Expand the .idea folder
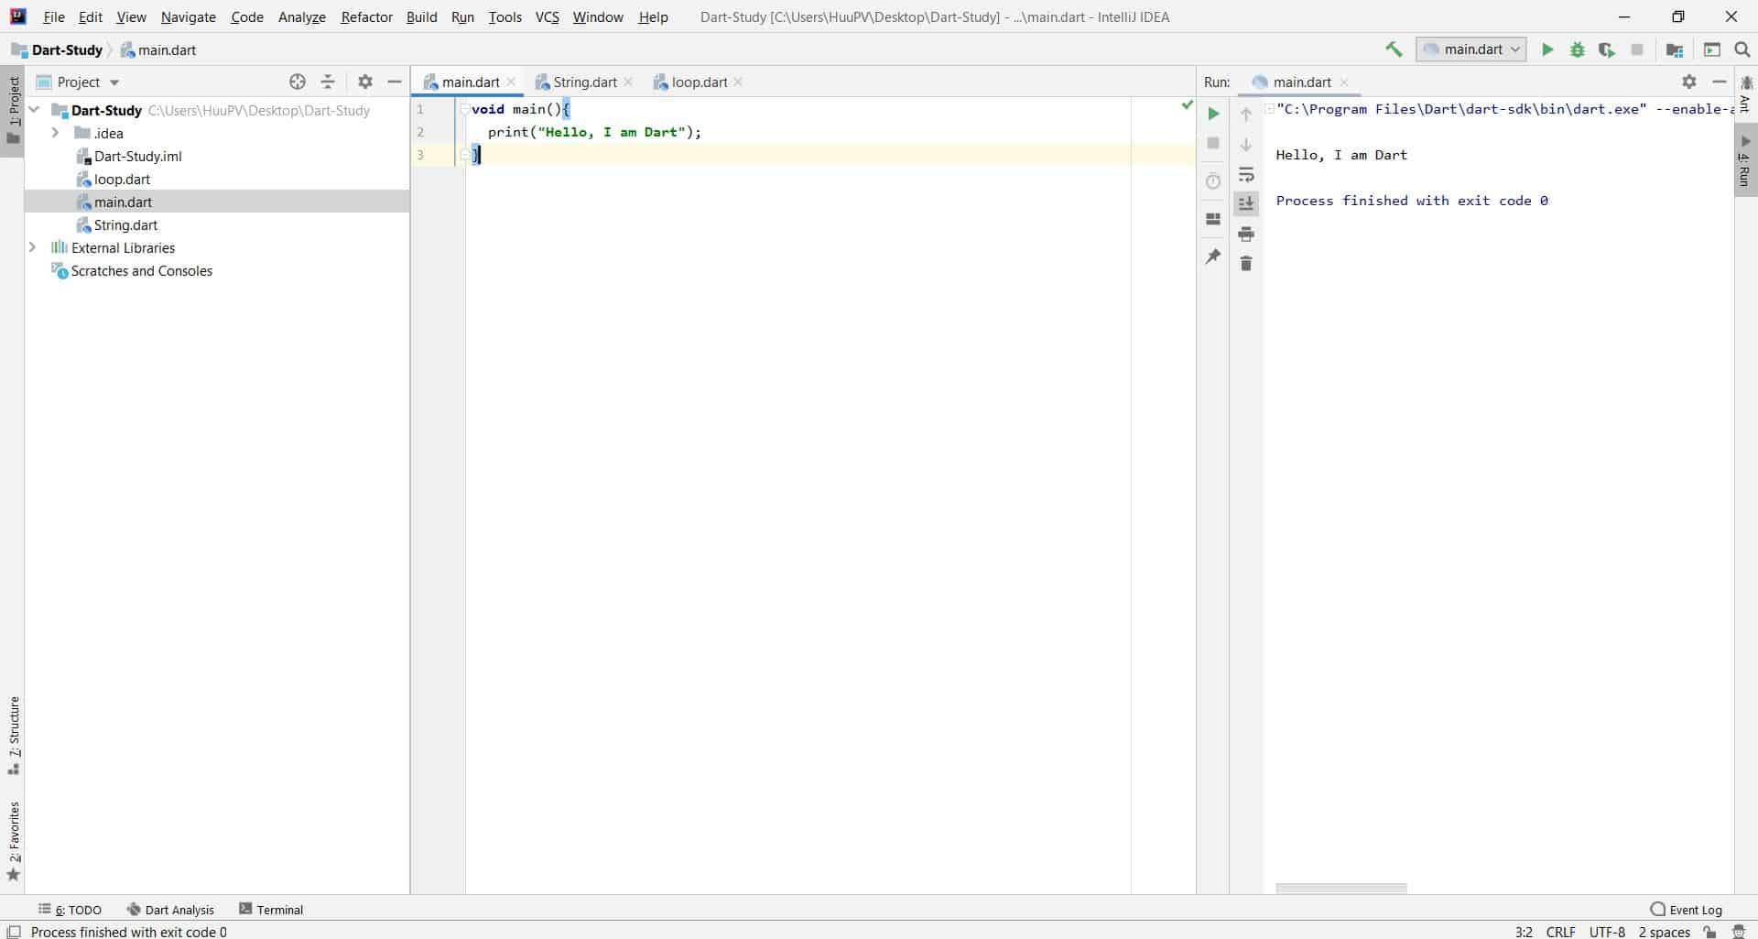This screenshot has width=1758, height=939. click(55, 132)
